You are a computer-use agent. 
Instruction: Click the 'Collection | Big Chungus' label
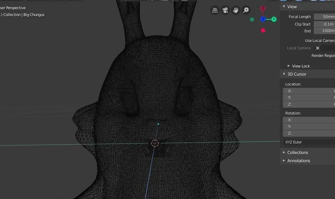pyautogui.click(x=24, y=15)
